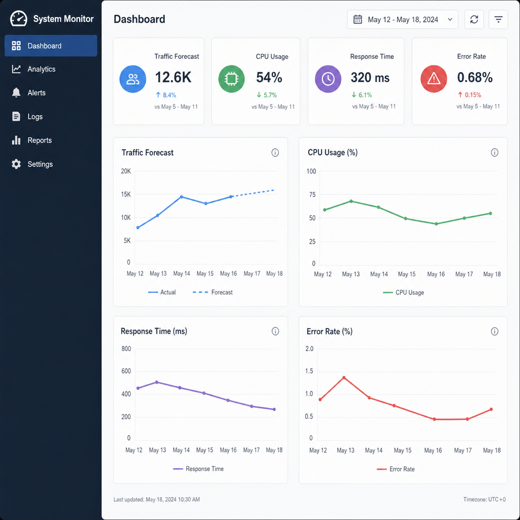Click info icon on CPU Usage (%) chart

tap(495, 152)
